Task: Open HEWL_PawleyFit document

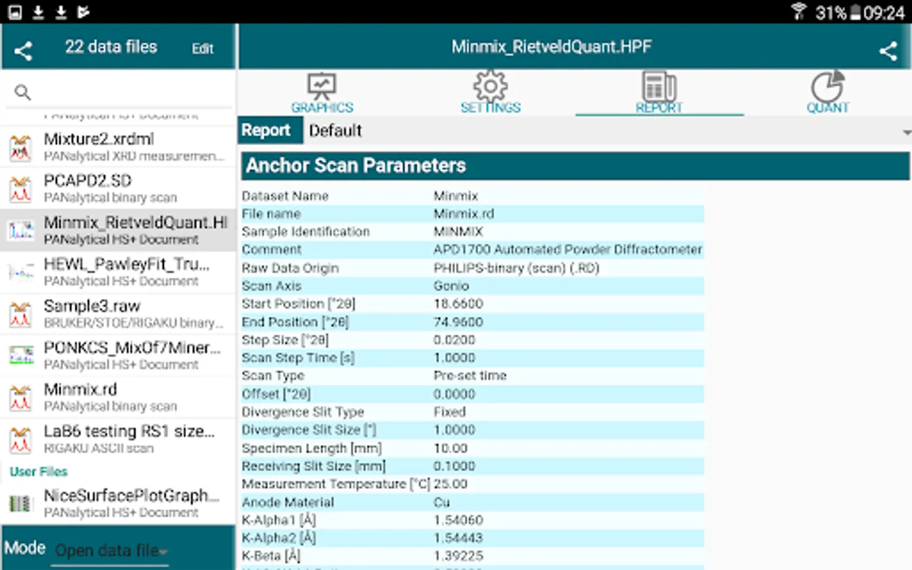Action: (118, 272)
